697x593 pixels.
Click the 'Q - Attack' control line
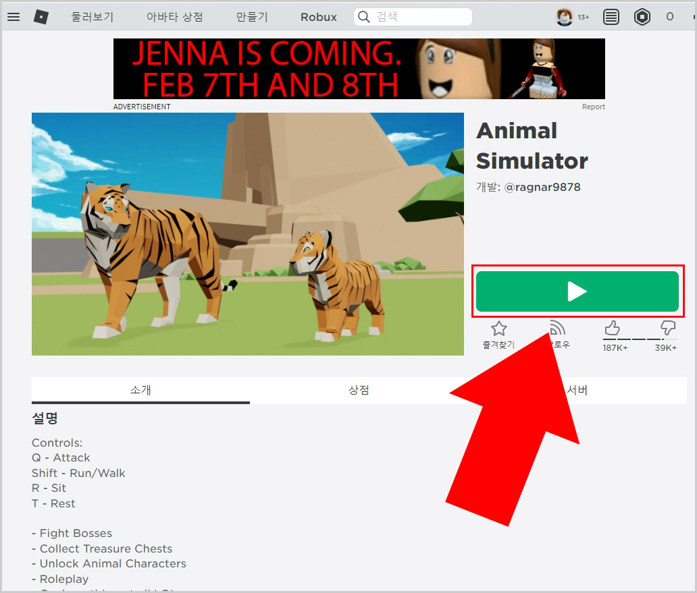[x=61, y=457]
